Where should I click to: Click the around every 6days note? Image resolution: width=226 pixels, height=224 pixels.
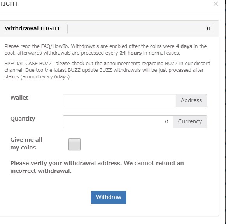[x=45, y=77]
